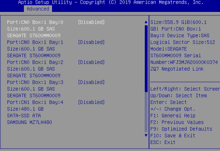
Task: Click the Size:480.1 GB line
Action: 25,109
